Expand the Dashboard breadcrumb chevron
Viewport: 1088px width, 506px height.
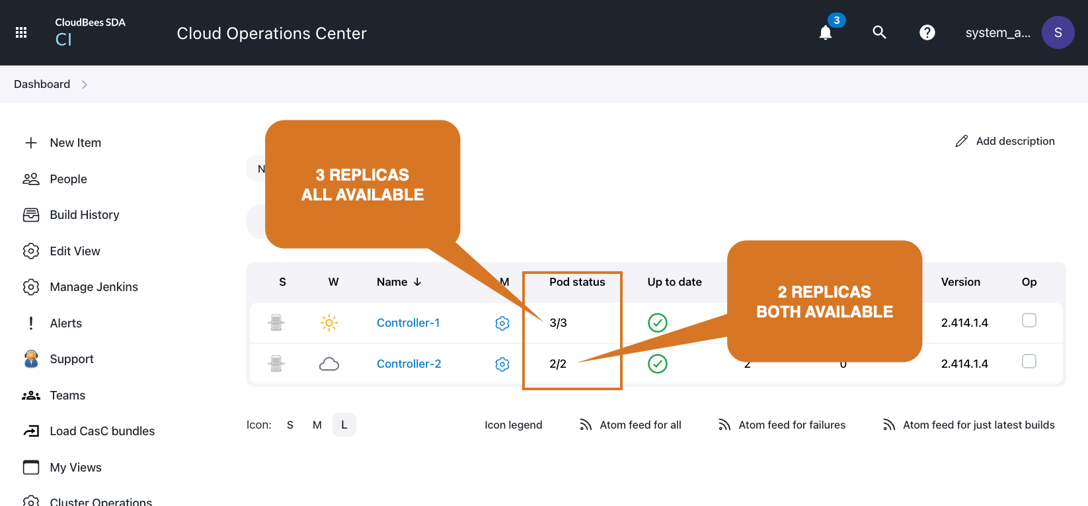pyautogui.click(x=84, y=85)
